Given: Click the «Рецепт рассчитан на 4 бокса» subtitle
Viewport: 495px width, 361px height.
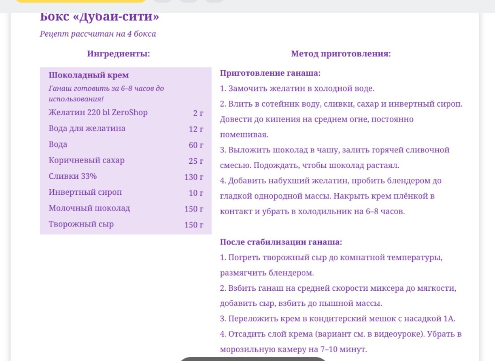Looking at the screenshot, I should coord(98,34).
